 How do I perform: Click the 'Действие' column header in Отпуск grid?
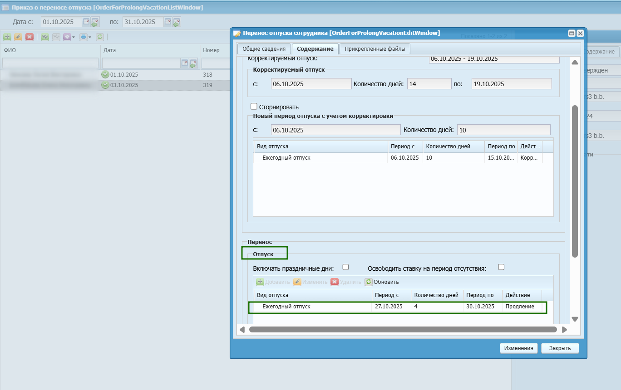(x=522, y=295)
